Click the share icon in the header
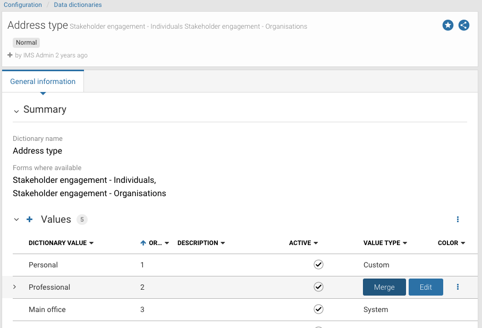 (x=464, y=25)
